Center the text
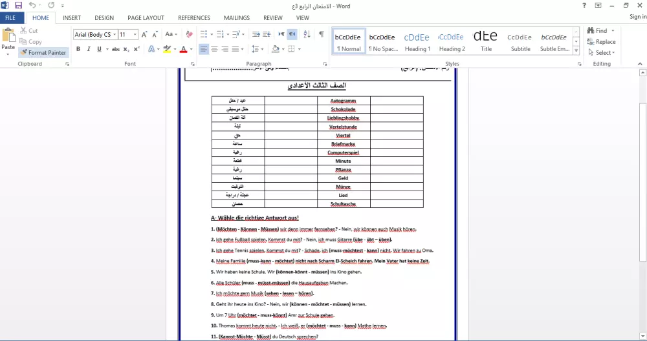Screen dimensions: 647x341 click(214, 49)
